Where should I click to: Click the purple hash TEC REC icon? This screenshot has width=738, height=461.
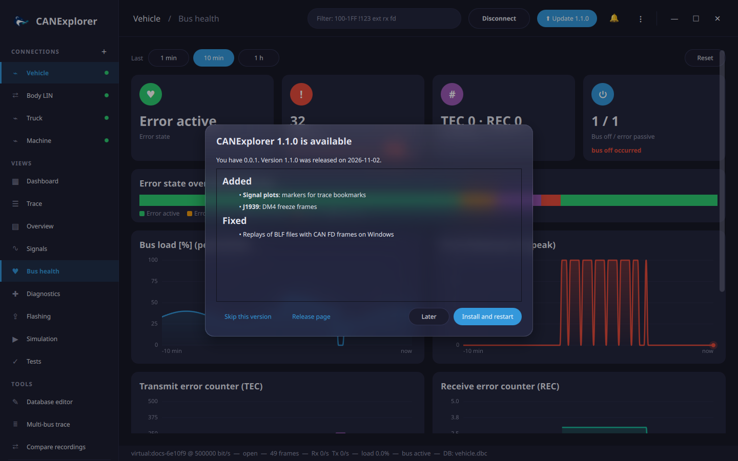tap(452, 94)
